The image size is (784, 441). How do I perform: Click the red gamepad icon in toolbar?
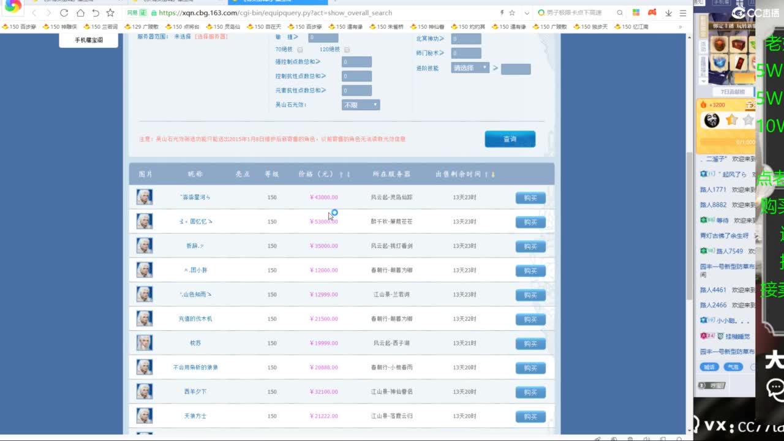[x=652, y=13]
